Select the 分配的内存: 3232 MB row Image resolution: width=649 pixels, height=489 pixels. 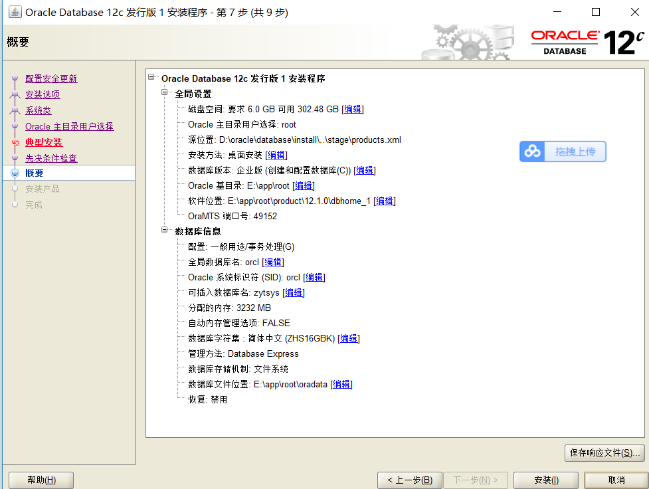230,308
